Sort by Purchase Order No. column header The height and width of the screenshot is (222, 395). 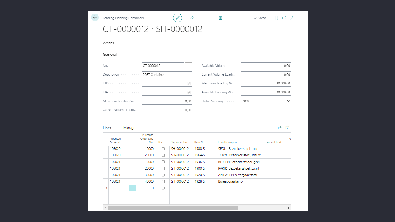[x=116, y=141]
